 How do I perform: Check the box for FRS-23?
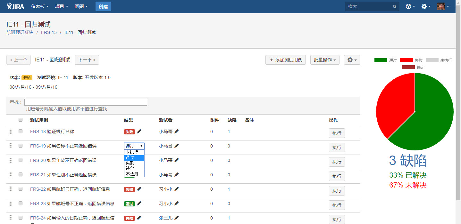pyautogui.click(x=21, y=203)
